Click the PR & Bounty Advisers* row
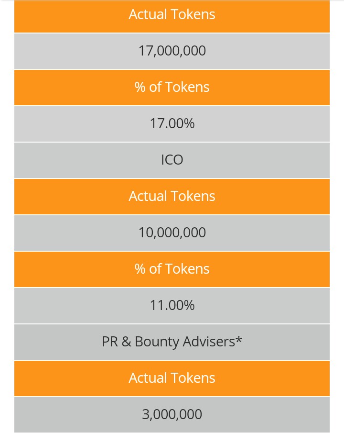 (172, 342)
